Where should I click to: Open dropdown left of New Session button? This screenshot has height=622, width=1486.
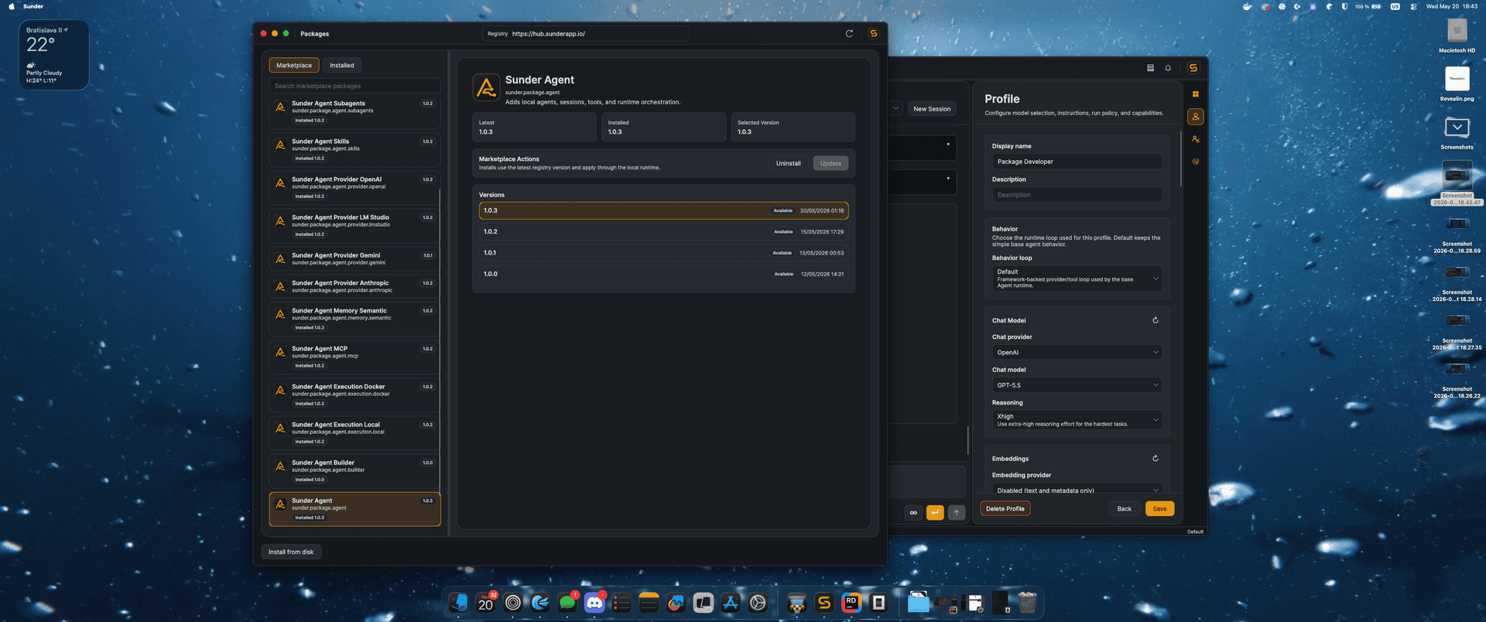pyautogui.click(x=896, y=108)
